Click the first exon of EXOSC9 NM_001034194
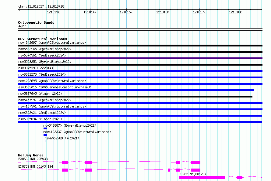 (65, 170)
